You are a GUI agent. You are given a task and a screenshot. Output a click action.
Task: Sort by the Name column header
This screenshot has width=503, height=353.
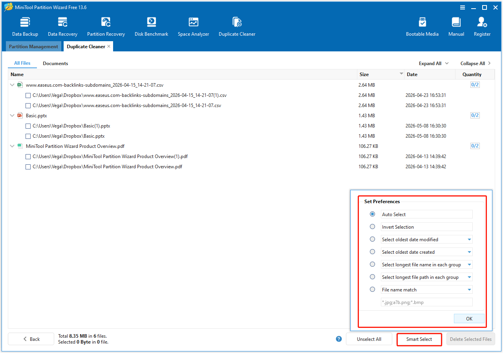183,74
